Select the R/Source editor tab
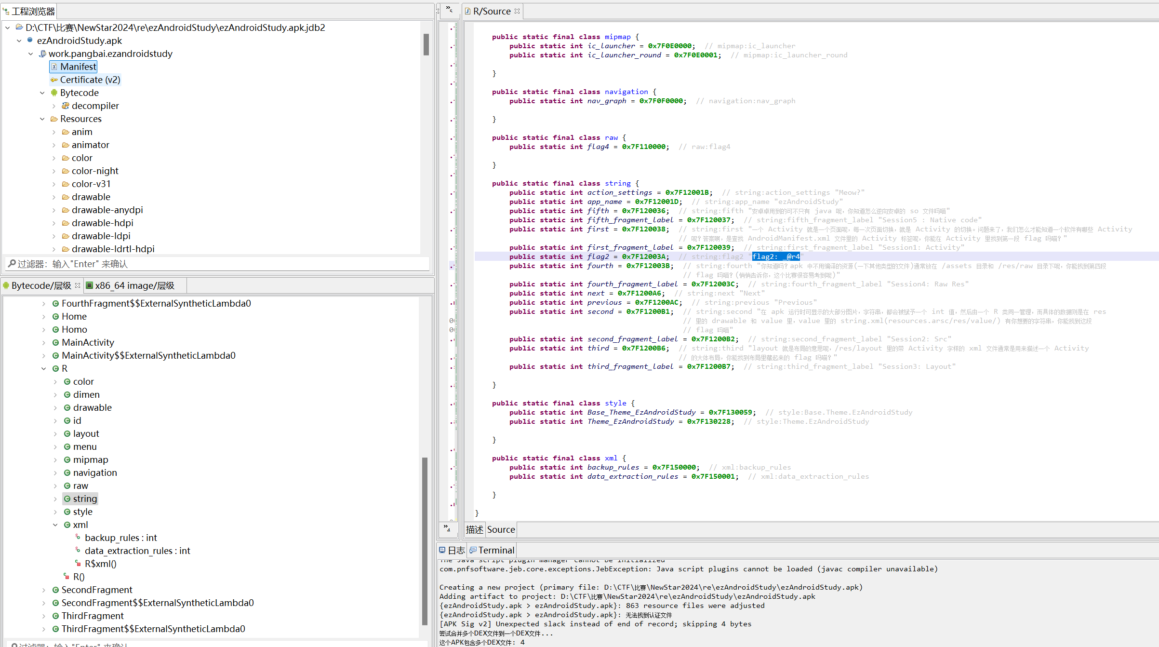Screen dimensions: 1159x647 coord(492,11)
